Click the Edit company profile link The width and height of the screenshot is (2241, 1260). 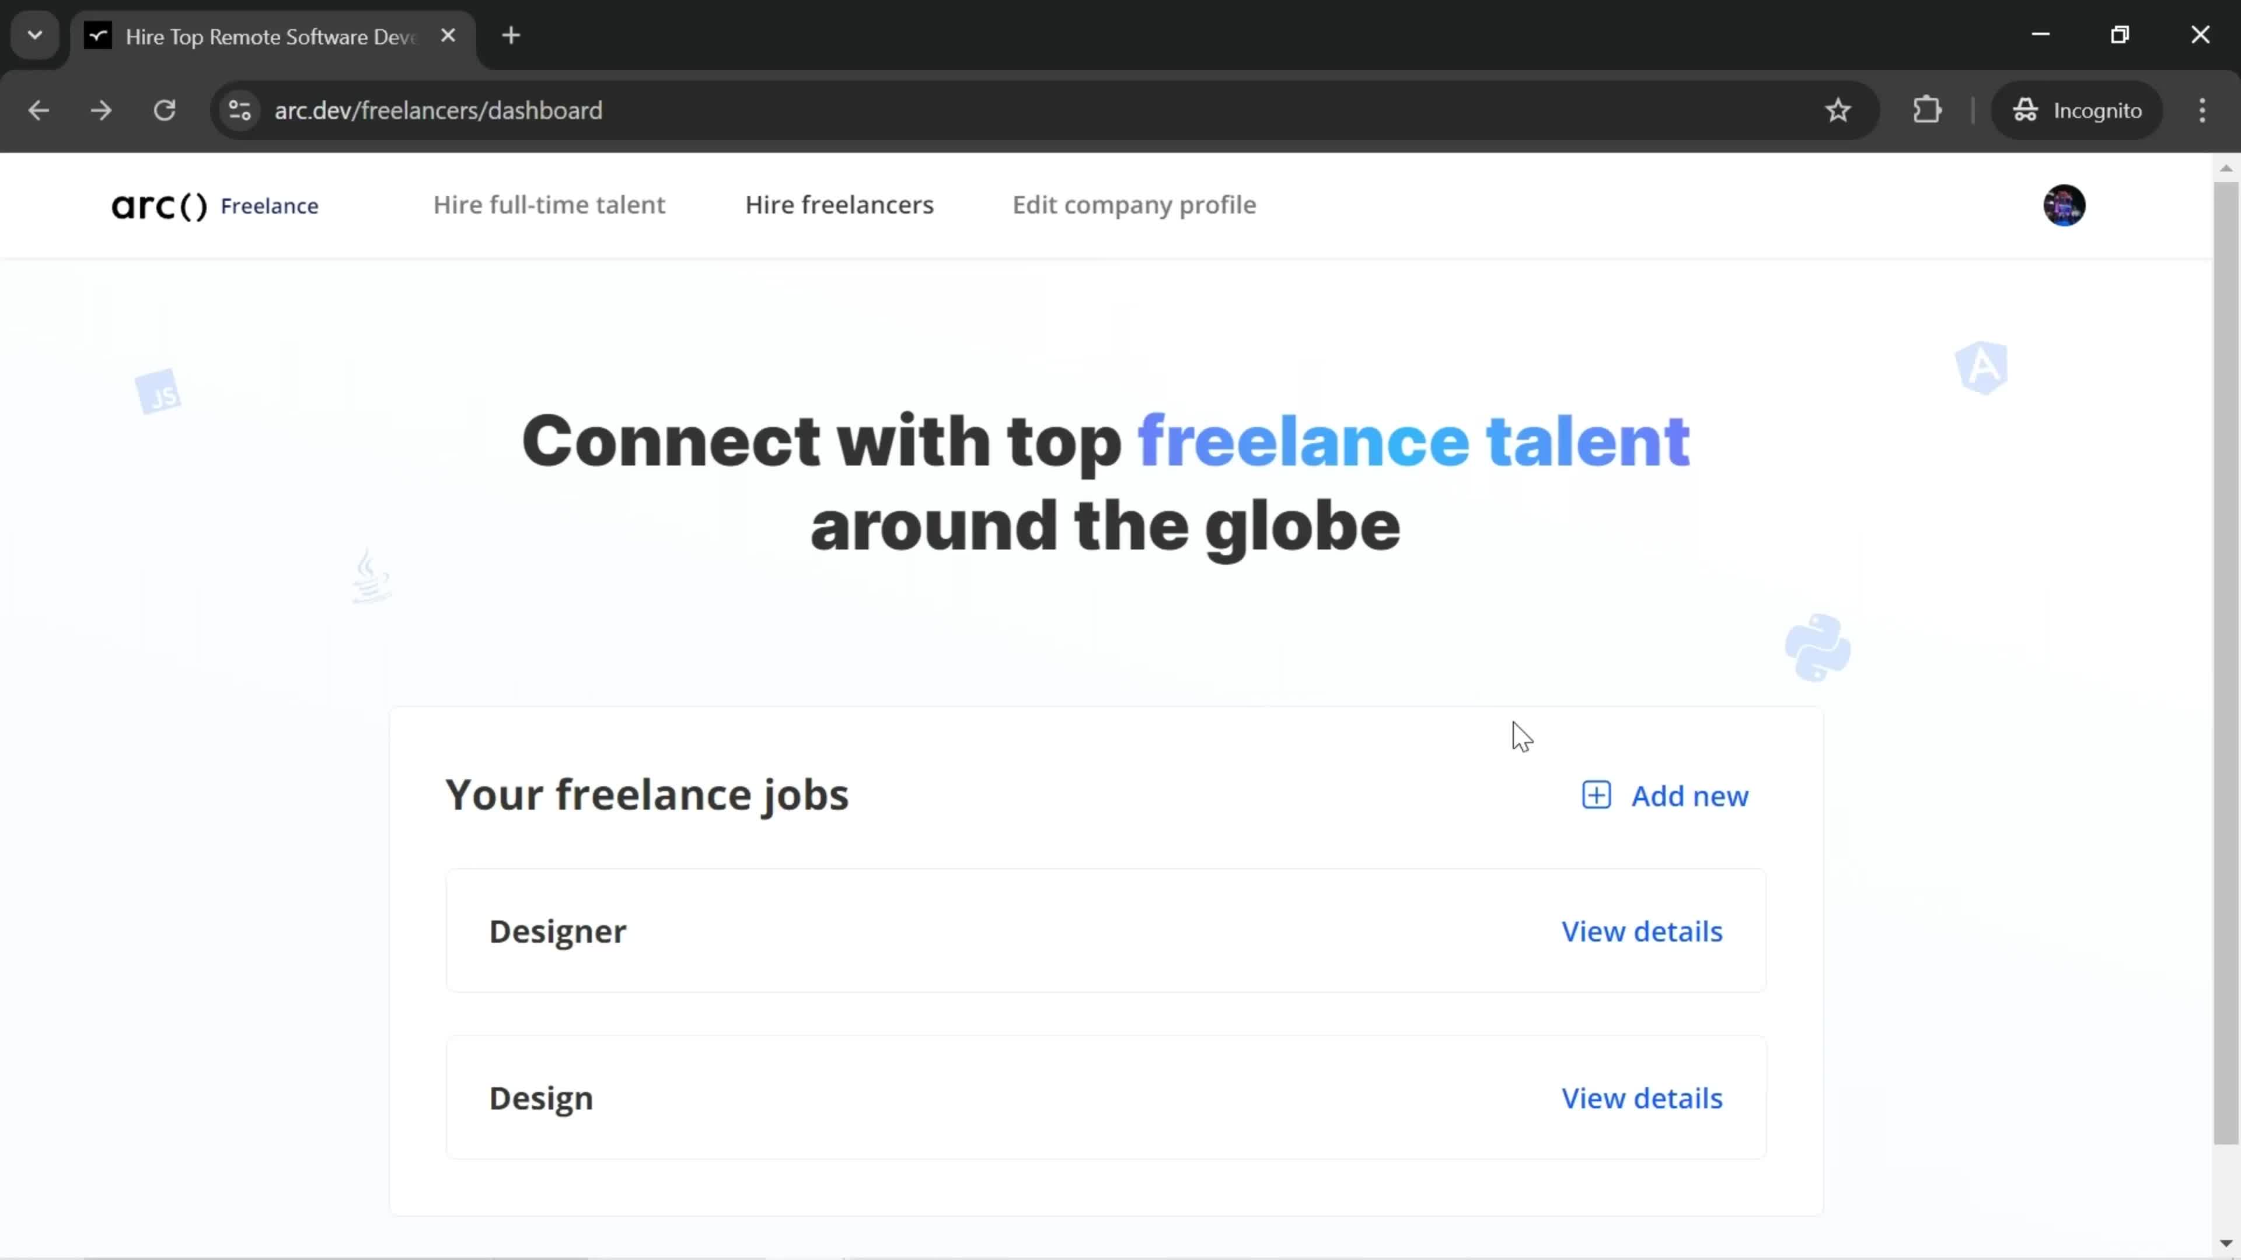tap(1135, 205)
